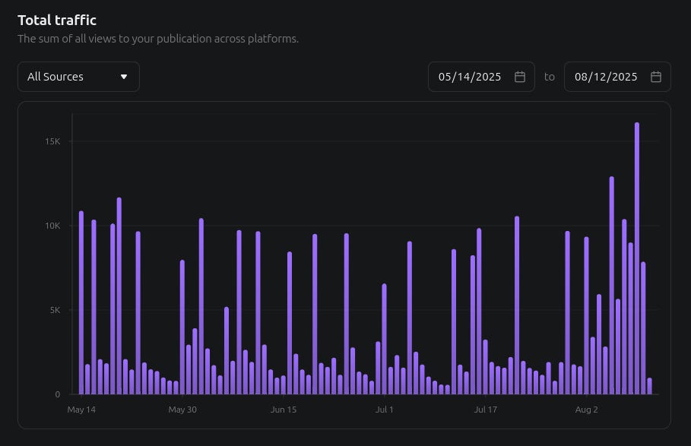This screenshot has width=691, height=446.
Task: Click the last short bar on the right
Action: [650, 386]
